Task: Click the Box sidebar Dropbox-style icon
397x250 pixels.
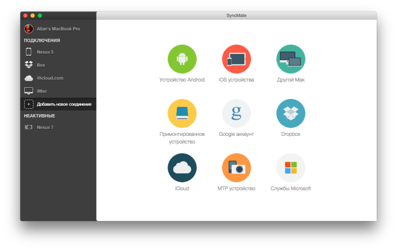Action: pyautogui.click(x=28, y=65)
